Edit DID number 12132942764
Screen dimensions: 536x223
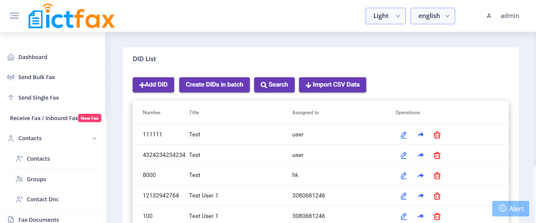click(x=404, y=196)
